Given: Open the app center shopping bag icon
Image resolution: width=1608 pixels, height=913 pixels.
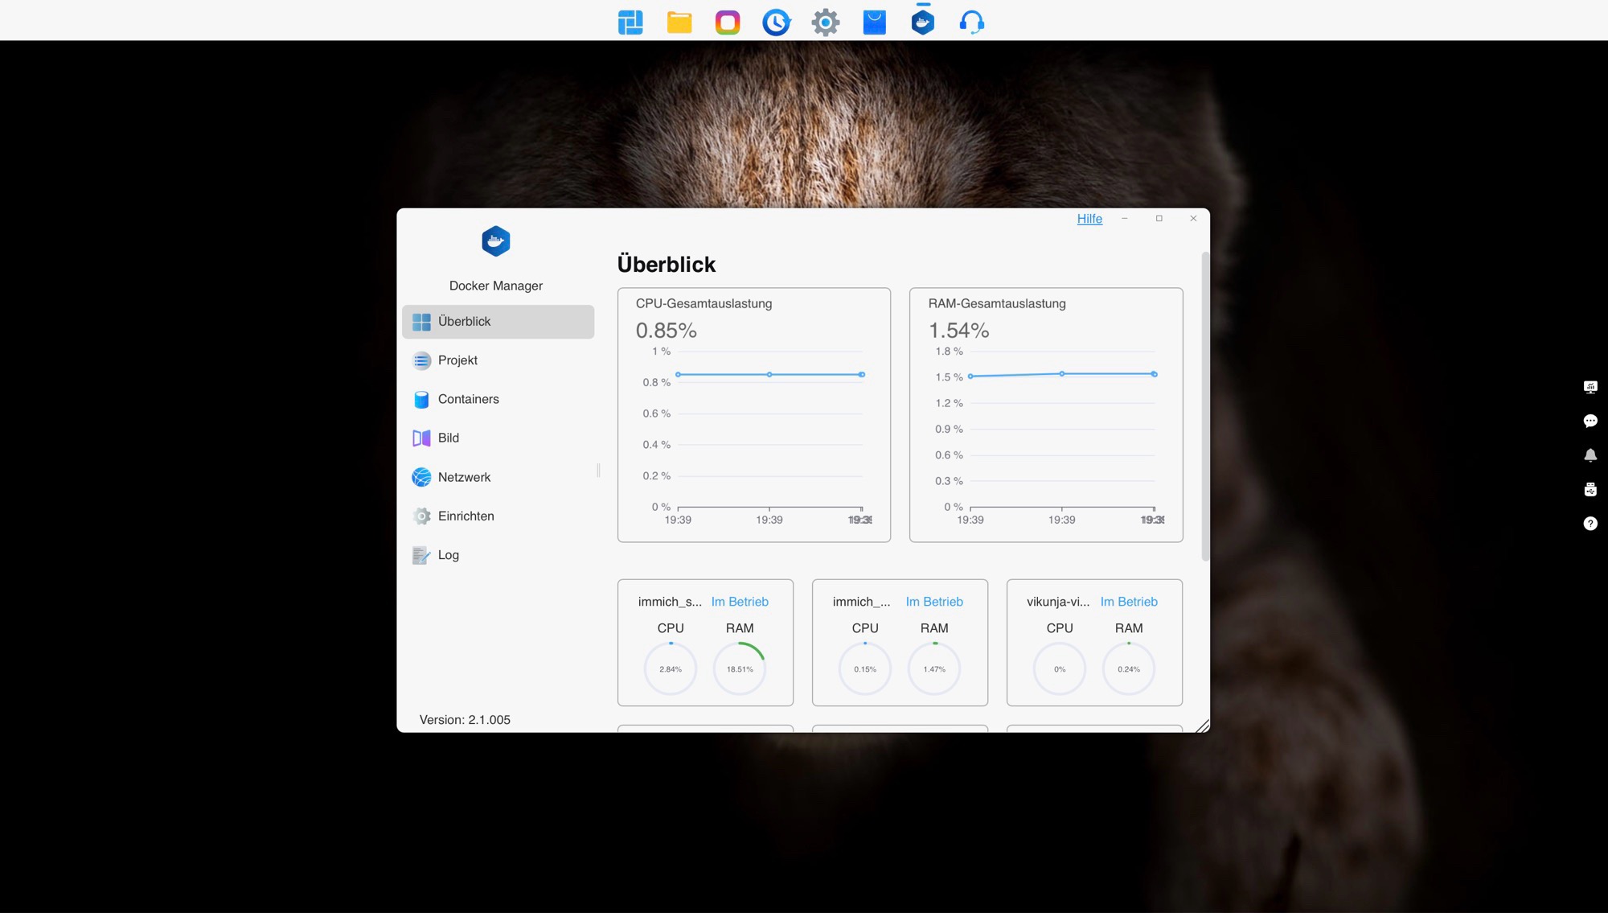Looking at the screenshot, I should [x=874, y=22].
